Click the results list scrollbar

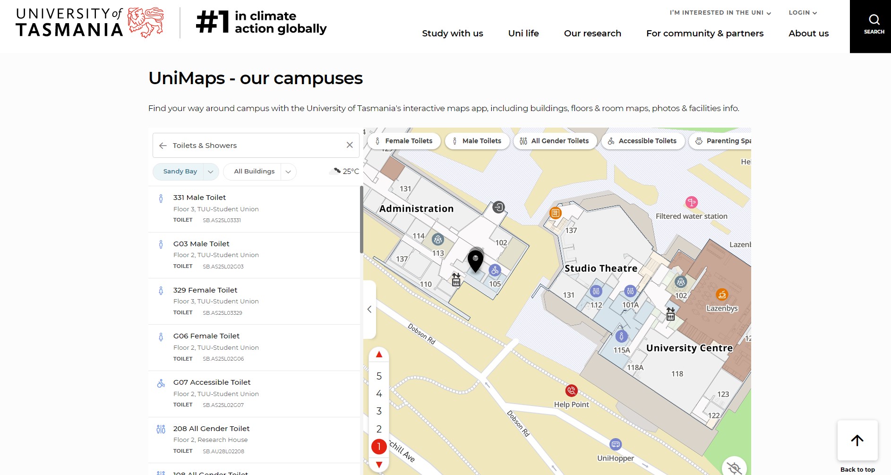coord(361,220)
